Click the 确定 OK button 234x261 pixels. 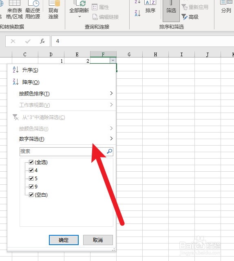[64, 240]
